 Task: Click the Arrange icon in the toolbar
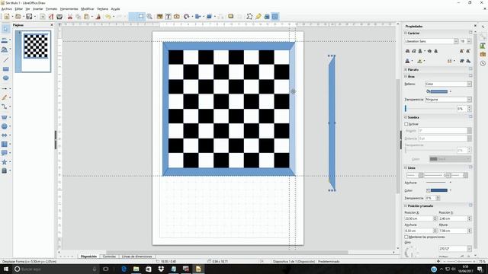click(209, 17)
